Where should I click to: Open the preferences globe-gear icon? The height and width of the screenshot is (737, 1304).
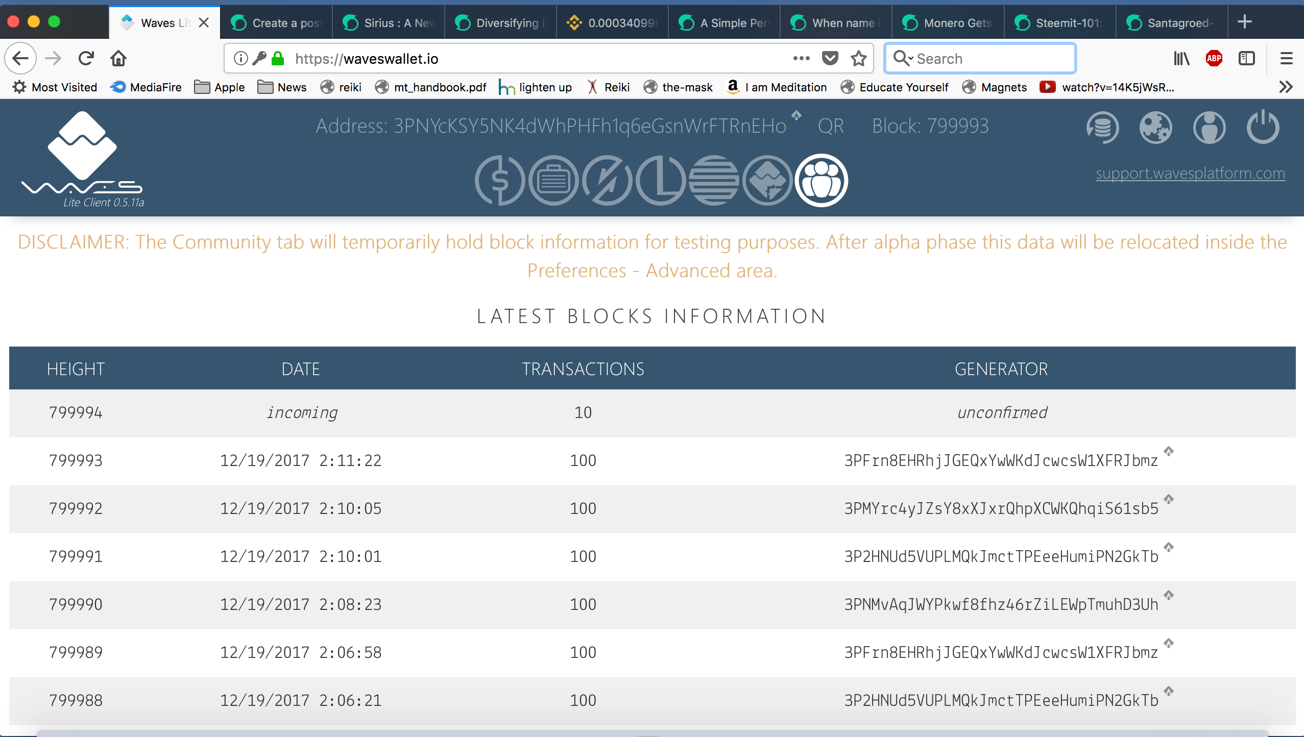[x=1155, y=127]
